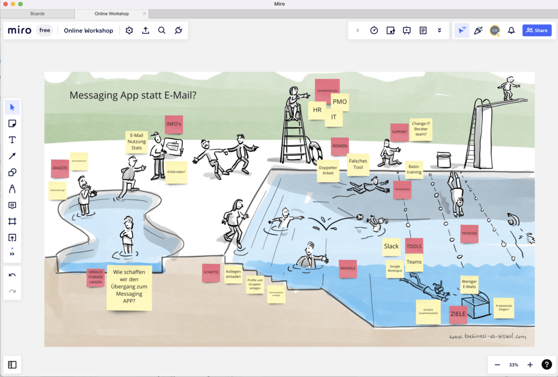Pick the connection line arrow tool
558x377 pixels.
pyautogui.click(x=12, y=156)
